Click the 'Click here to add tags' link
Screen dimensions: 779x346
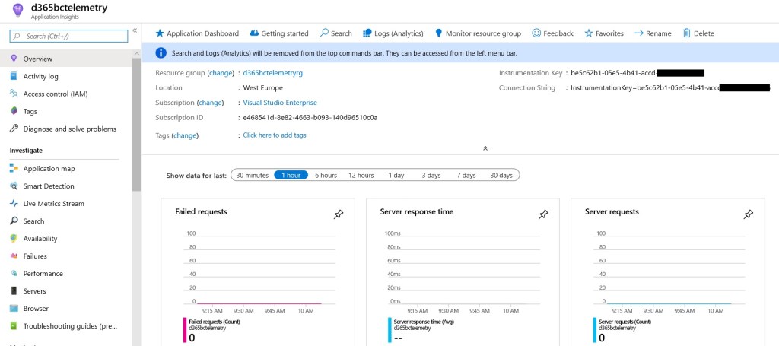point(274,135)
